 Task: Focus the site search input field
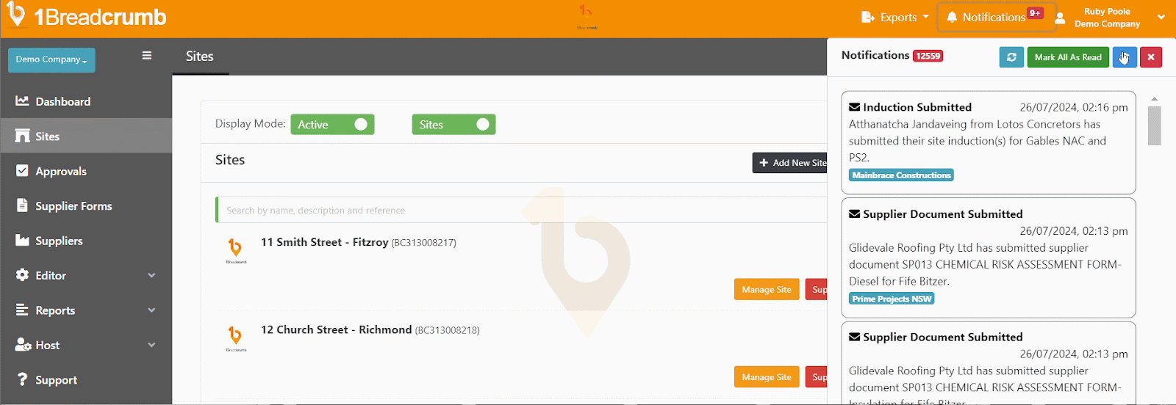(x=522, y=210)
